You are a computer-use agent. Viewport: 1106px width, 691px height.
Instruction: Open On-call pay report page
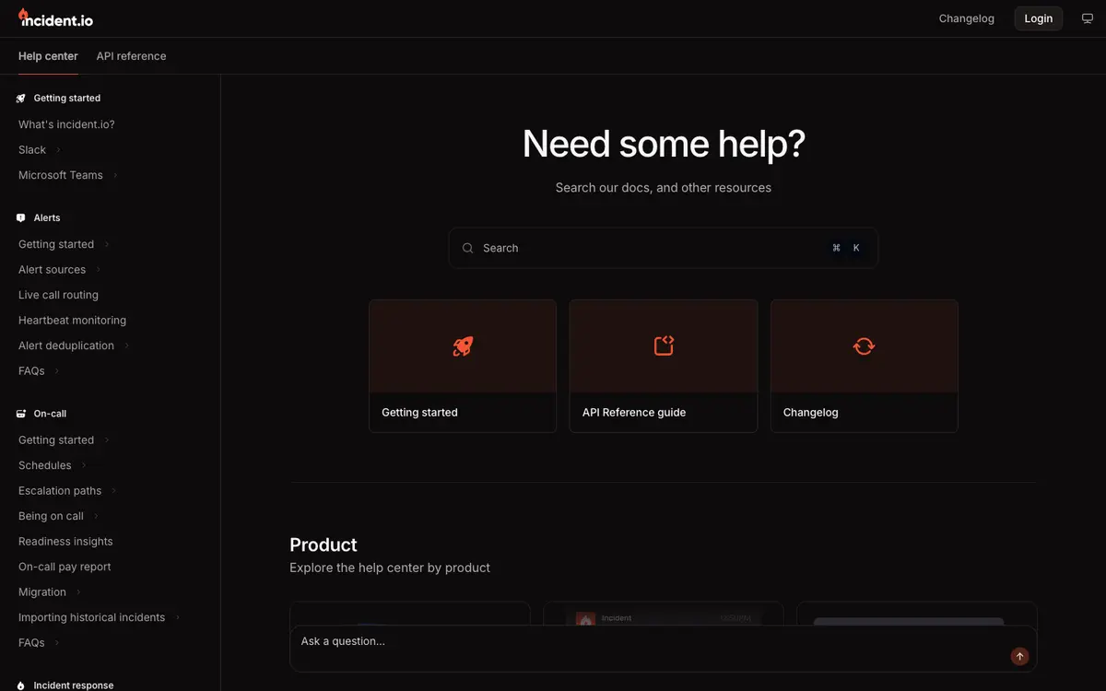click(65, 567)
